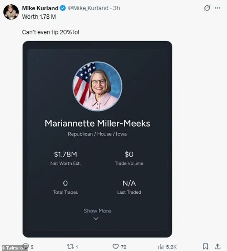Open the @Mike_Kurland handle link

click(88, 8)
